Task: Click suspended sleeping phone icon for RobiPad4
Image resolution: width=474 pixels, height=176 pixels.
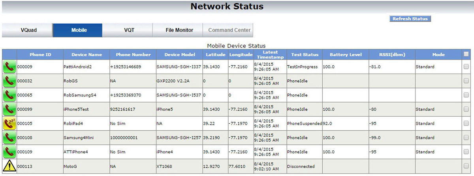Action: coord(9,124)
